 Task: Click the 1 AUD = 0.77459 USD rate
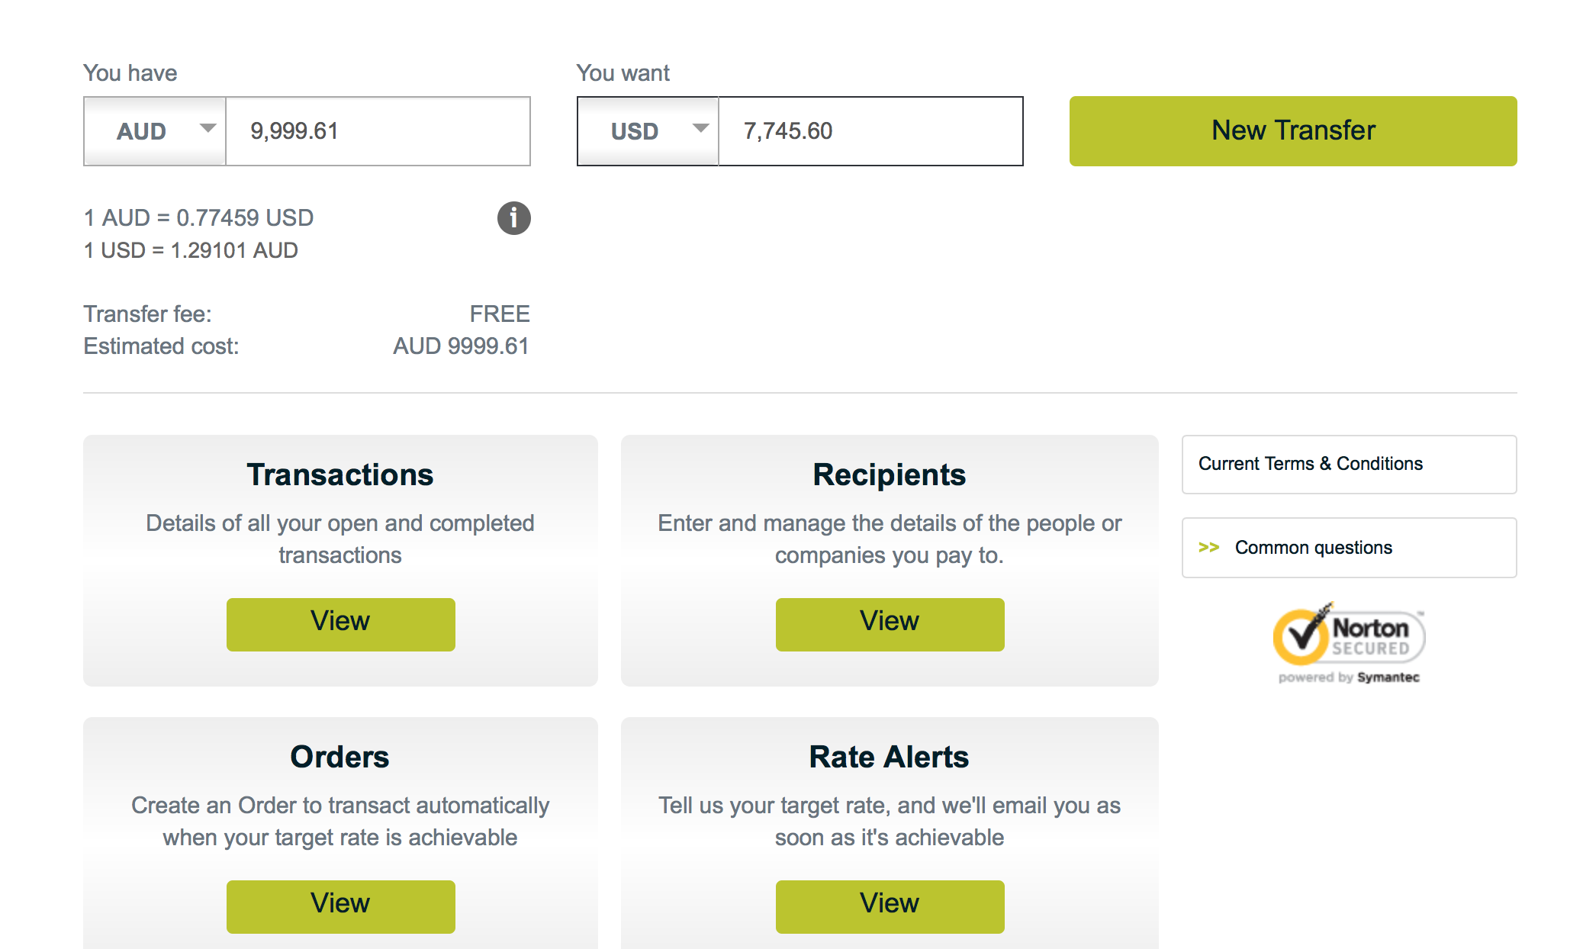tap(198, 218)
